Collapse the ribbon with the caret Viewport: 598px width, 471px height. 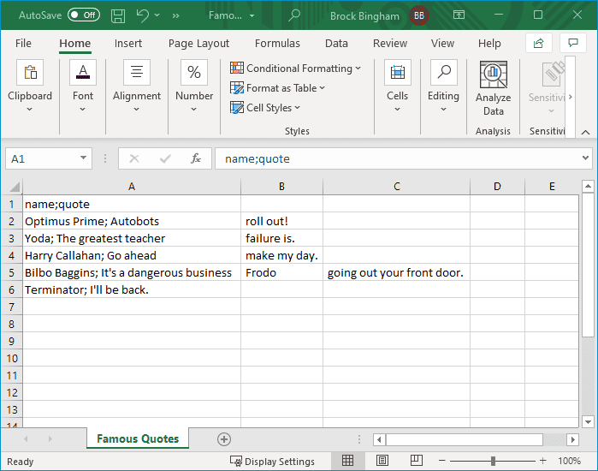(585, 133)
